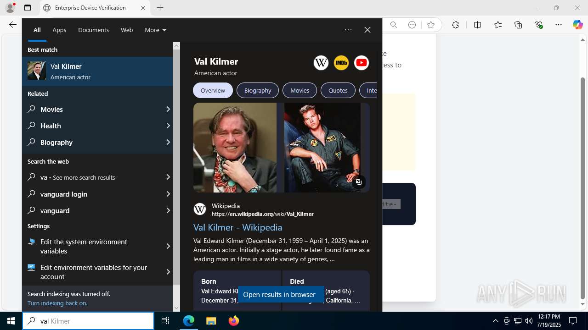Open the Val Kilmer best match result
Image resolution: width=588 pixels, height=330 pixels.
pyautogui.click(x=97, y=71)
